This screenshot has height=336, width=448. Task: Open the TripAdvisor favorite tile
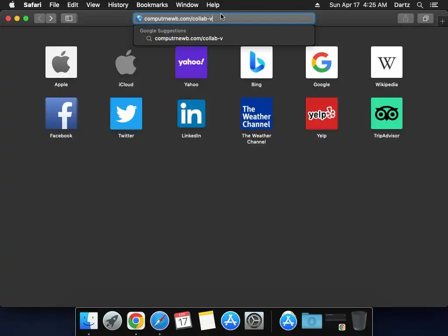pyautogui.click(x=387, y=113)
